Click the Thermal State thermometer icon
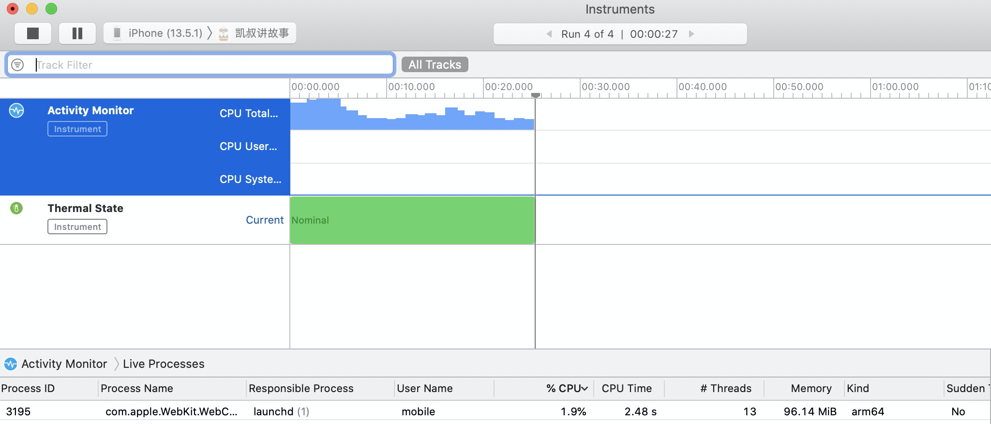This screenshot has height=424, width=991. (x=16, y=208)
